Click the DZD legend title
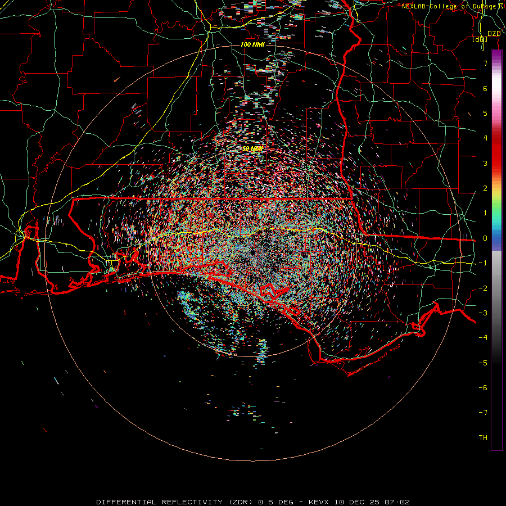The image size is (506, 506). pos(494,34)
